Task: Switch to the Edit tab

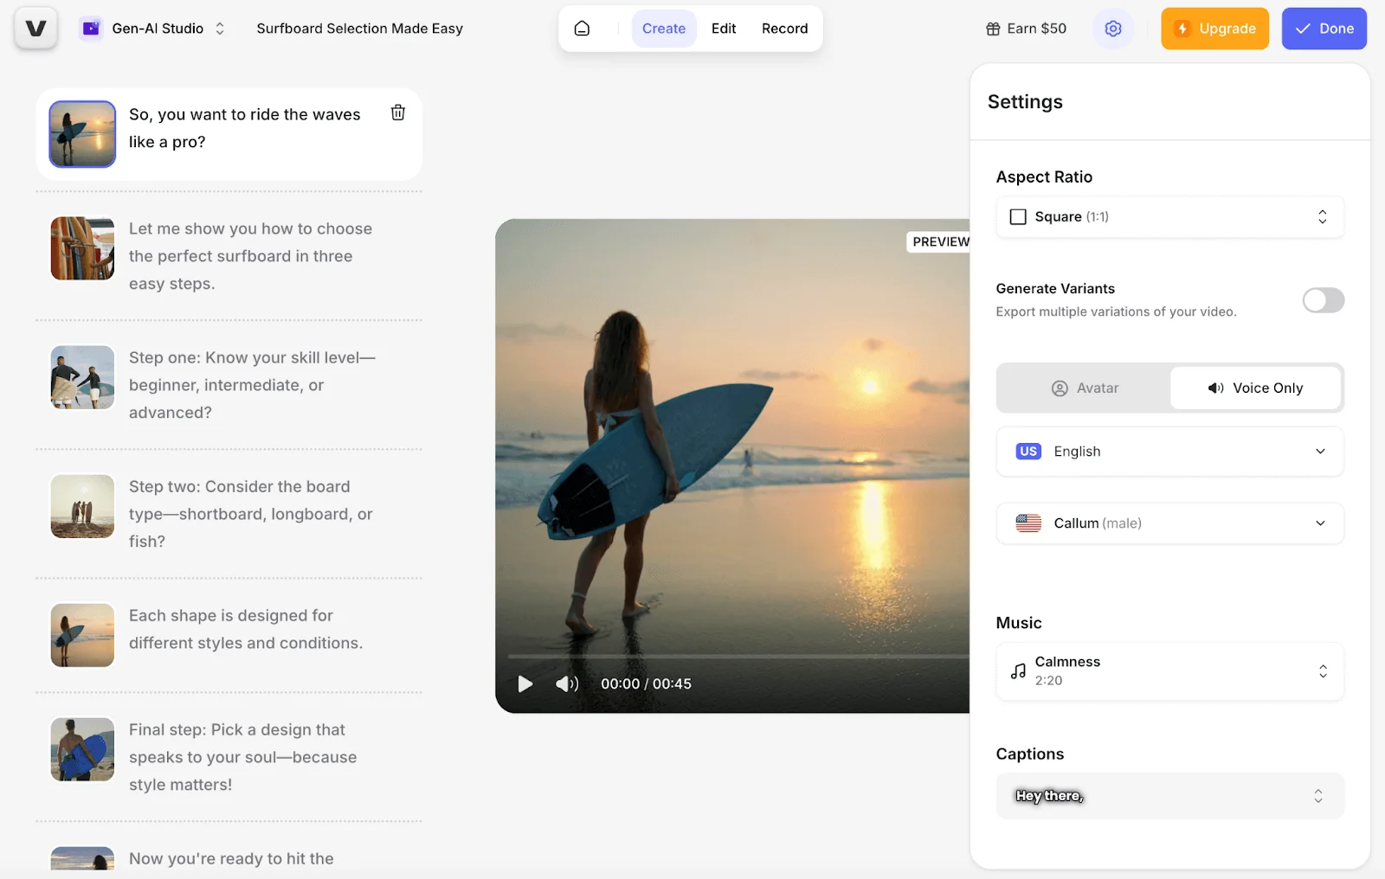Action: point(724,29)
